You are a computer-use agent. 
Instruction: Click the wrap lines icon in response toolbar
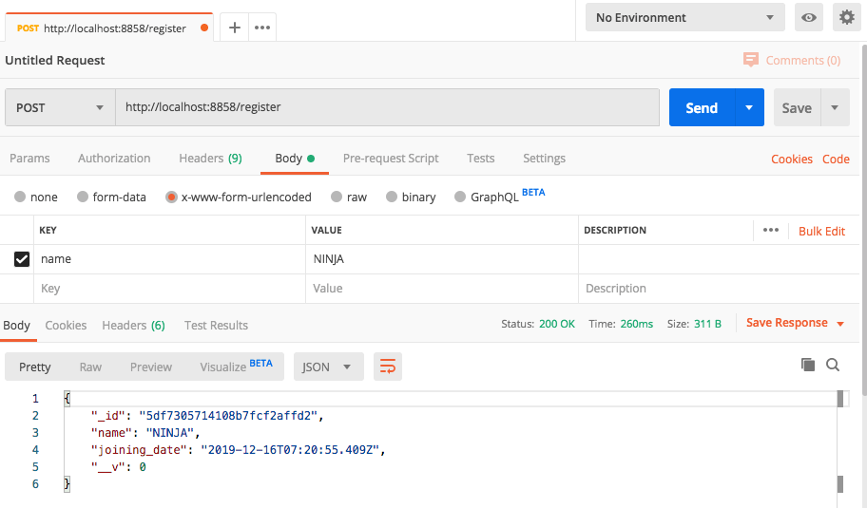click(387, 367)
